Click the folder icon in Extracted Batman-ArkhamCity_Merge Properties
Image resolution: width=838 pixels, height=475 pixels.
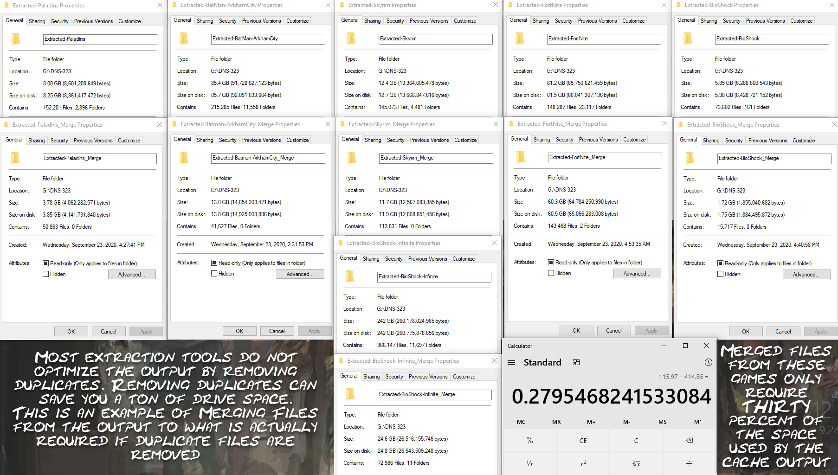(x=184, y=158)
